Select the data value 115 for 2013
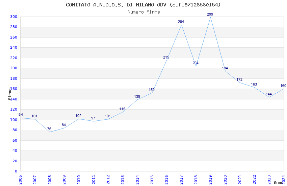 122,109
